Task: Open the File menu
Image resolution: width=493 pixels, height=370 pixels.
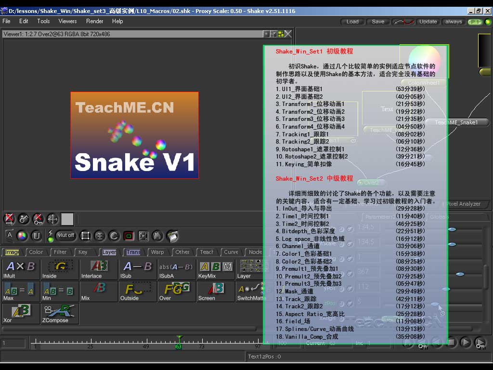Action: tap(6, 21)
